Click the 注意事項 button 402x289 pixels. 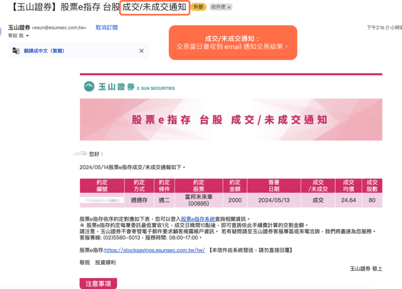click(x=98, y=283)
